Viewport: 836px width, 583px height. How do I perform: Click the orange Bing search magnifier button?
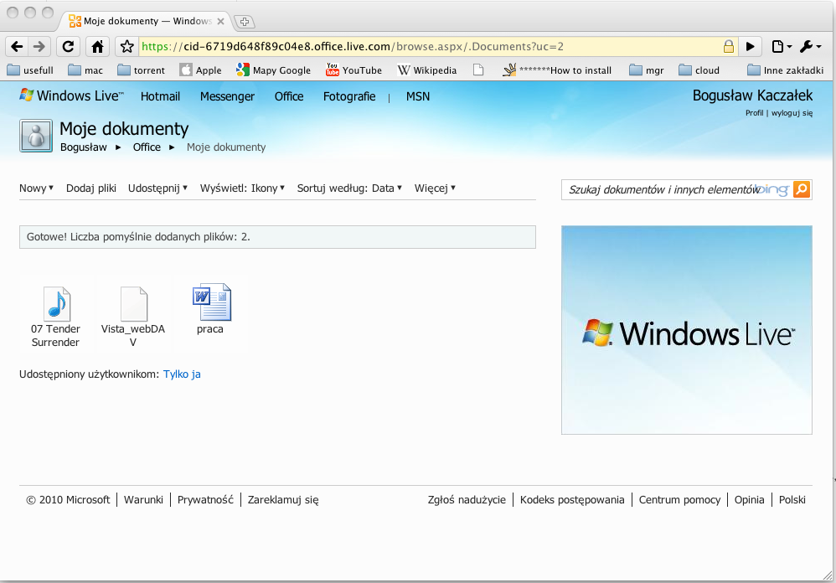[x=802, y=189]
